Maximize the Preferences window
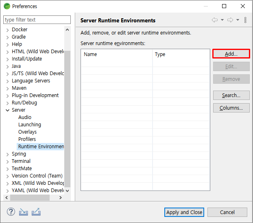The image size is (253, 223). click(224, 6)
